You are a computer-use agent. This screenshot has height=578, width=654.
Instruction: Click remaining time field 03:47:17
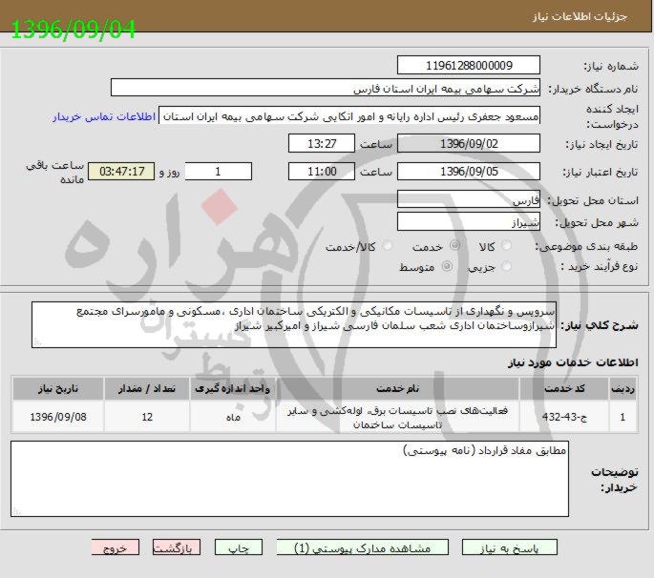point(121,172)
